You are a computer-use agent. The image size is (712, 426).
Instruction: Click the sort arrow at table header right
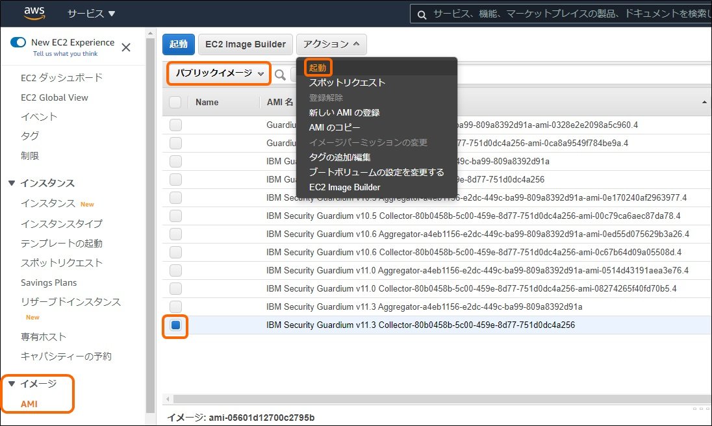[x=704, y=102]
